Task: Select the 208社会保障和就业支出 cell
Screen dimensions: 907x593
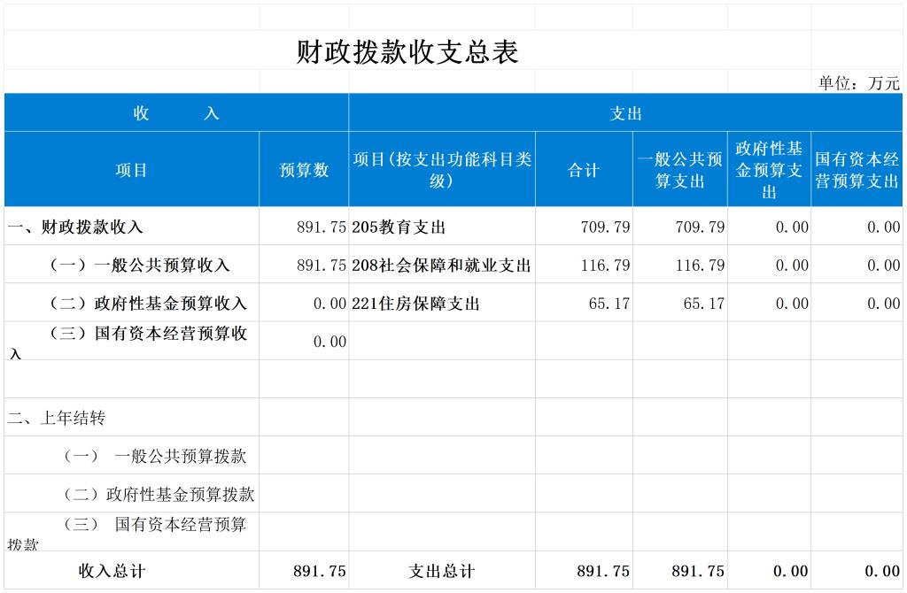Action: 441,266
